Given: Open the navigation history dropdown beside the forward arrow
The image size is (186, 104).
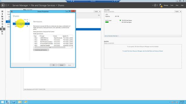Looking at the screenshot, I should [8, 5].
